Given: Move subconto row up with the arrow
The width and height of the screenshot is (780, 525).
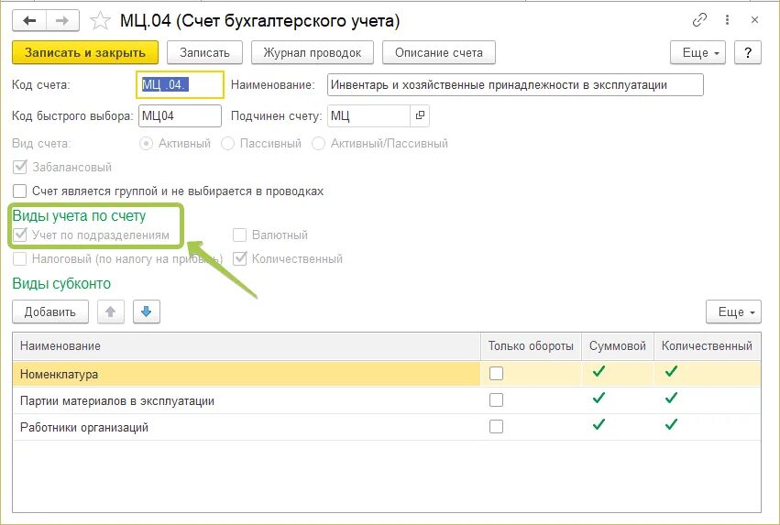Looking at the screenshot, I should click(x=110, y=312).
